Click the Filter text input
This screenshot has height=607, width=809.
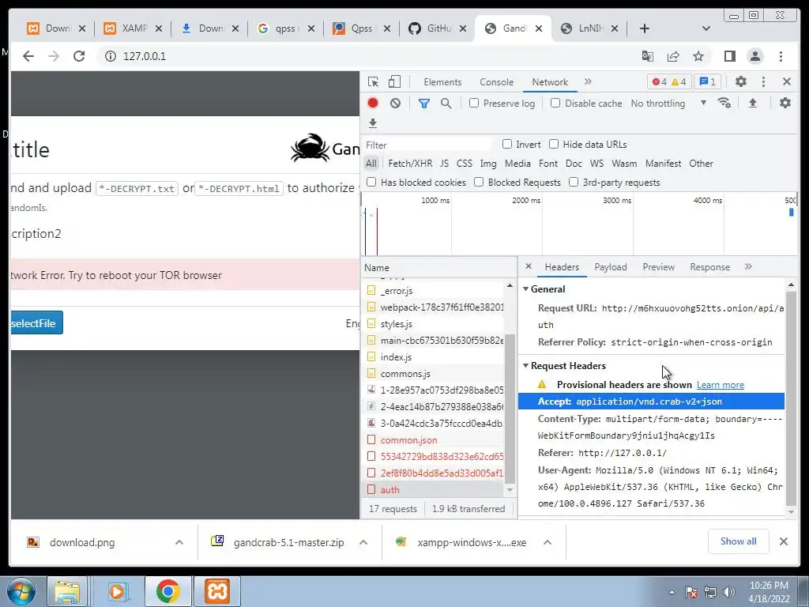pos(427,145)
